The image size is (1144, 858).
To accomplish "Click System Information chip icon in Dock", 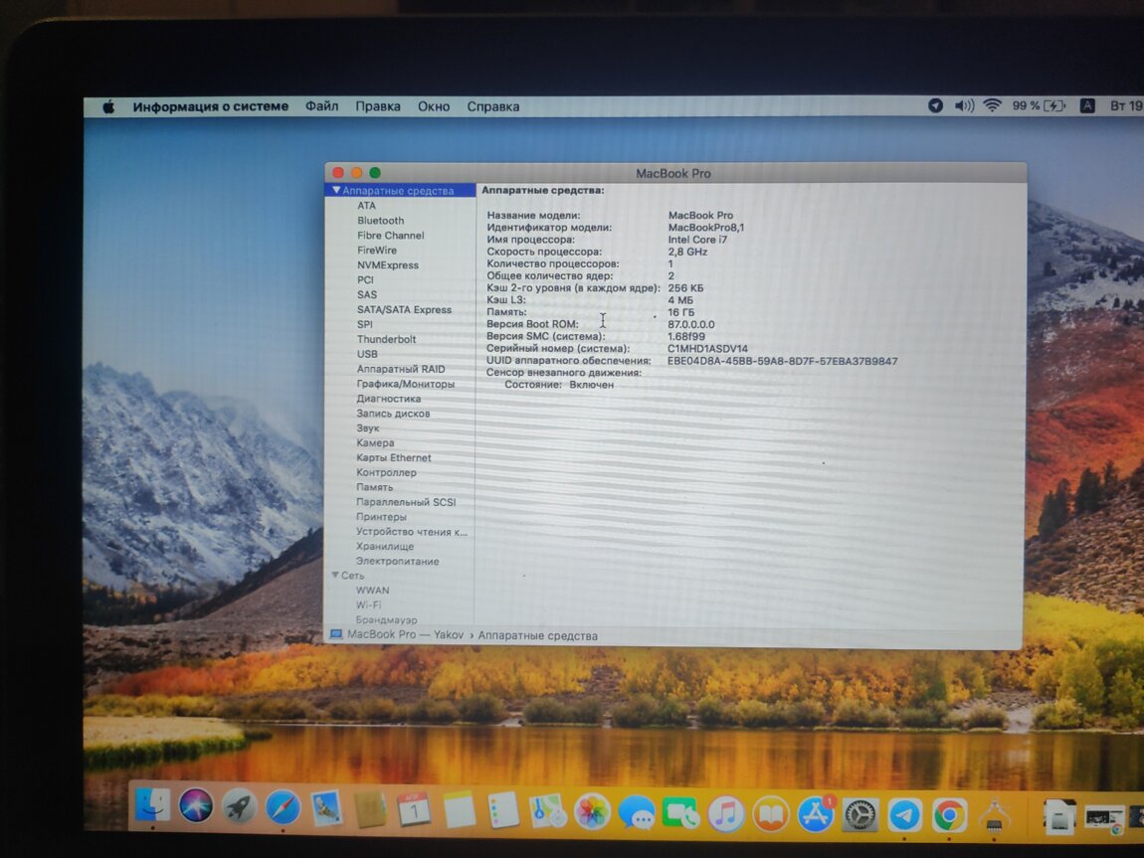I will tap(994, 816).
